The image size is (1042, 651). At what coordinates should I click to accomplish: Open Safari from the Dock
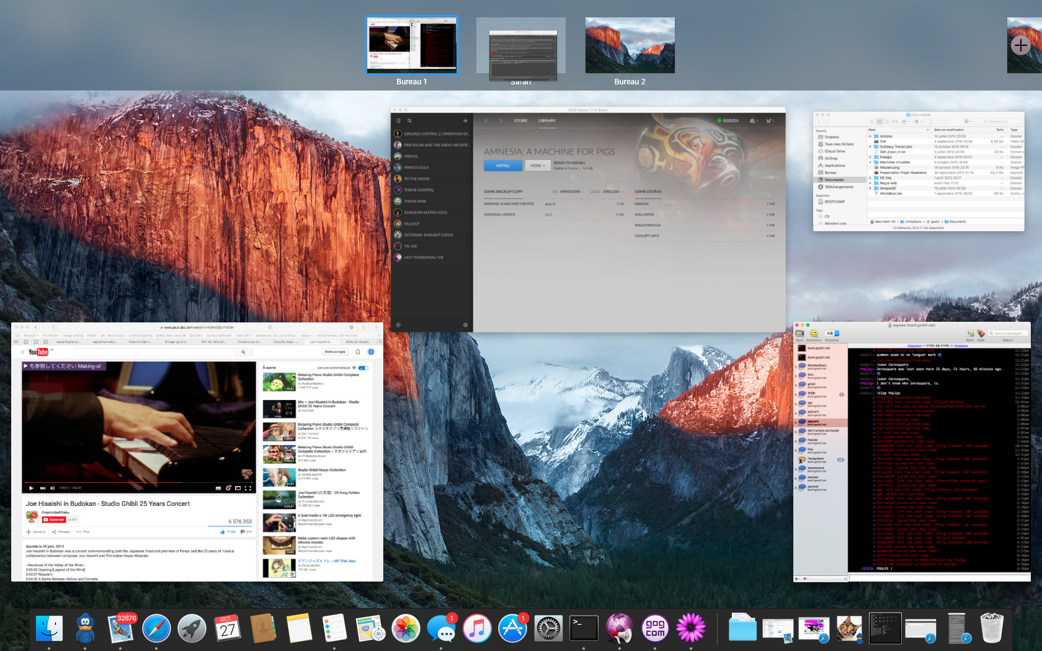click(156, 629)
